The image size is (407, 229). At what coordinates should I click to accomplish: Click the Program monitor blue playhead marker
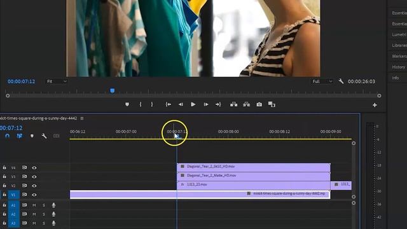click(112, 90)
